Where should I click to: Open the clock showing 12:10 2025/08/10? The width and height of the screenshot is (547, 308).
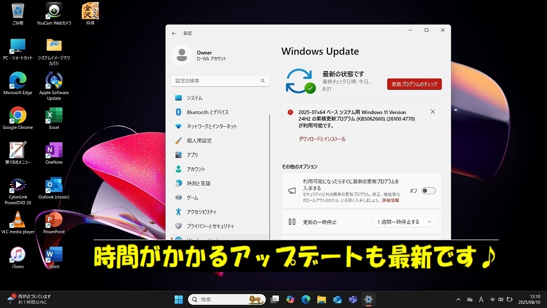click(529, 299)
